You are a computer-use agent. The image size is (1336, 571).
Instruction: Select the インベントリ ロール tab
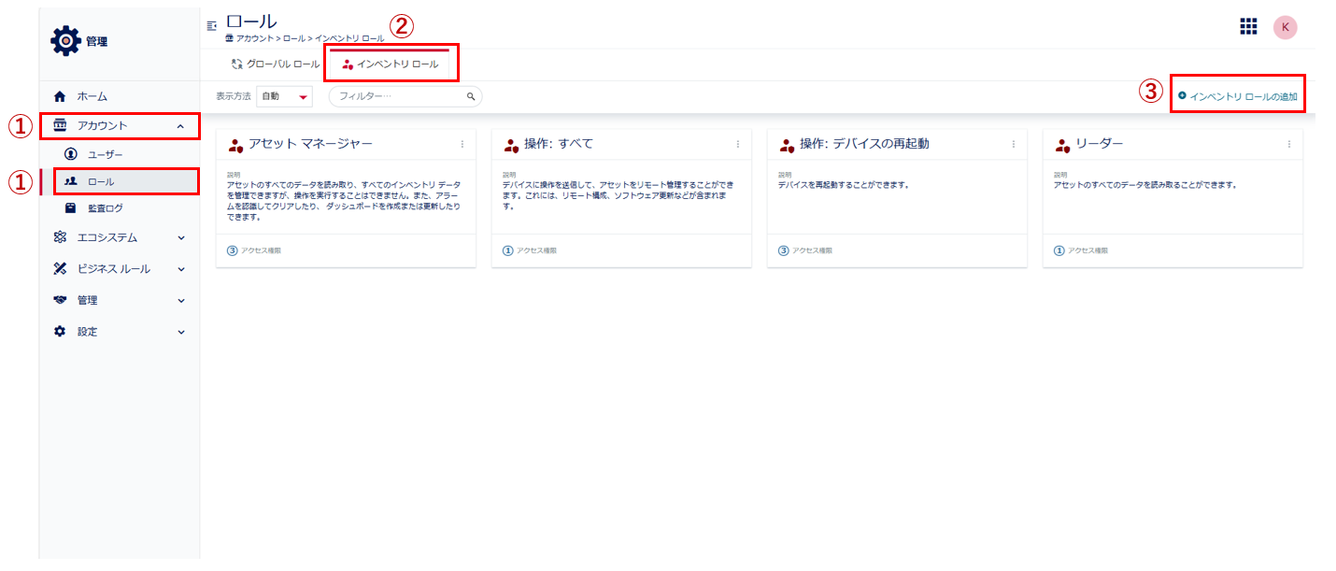(x=391, y=64)
